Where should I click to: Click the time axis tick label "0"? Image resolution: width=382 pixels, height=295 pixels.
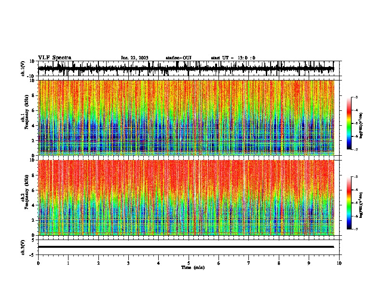(x=38, y=263)
